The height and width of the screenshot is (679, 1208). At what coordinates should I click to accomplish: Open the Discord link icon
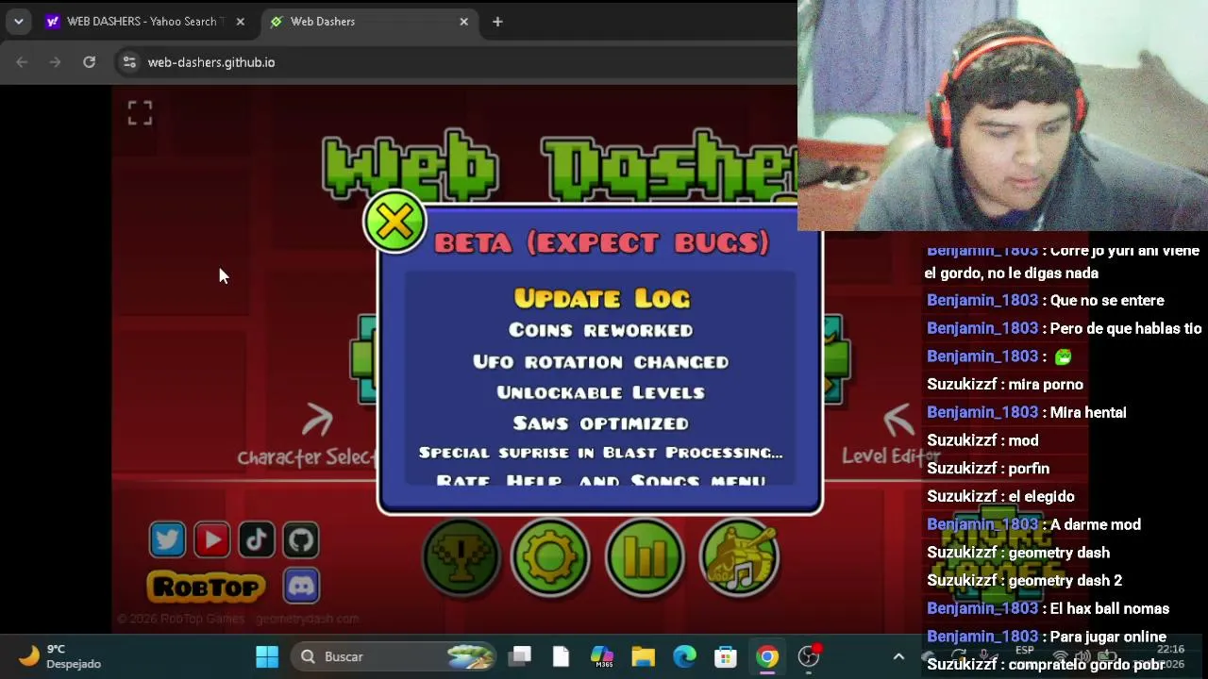(300, 586)
